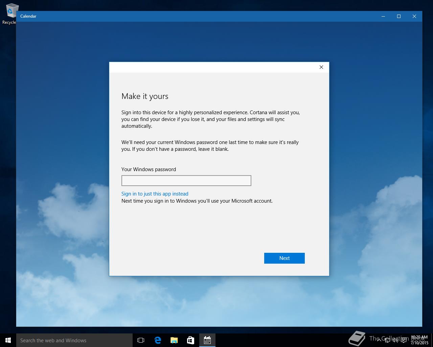Click the 'Your Windows password' label
The width and height of the screenshot is (433, 347).
tap(149, 169)
